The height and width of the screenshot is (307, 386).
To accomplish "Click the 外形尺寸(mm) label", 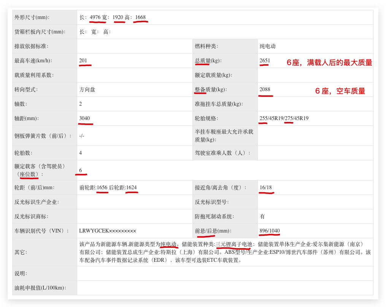I will point(32,17).
